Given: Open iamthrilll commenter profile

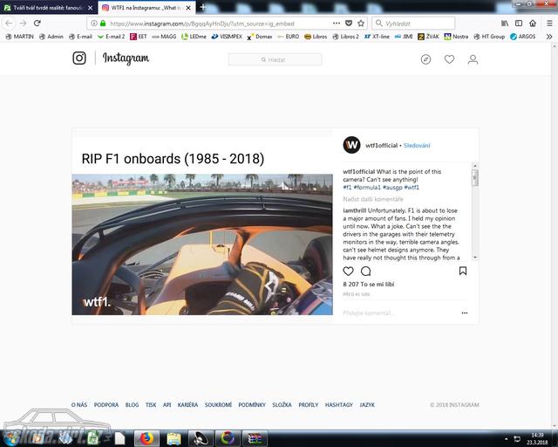Looking at the screenshot, I should pyautogui.click(x=355, y=210).
